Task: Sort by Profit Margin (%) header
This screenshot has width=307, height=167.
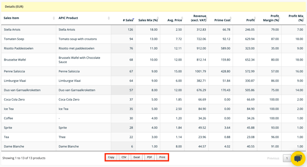Action: tap(271, 18)
